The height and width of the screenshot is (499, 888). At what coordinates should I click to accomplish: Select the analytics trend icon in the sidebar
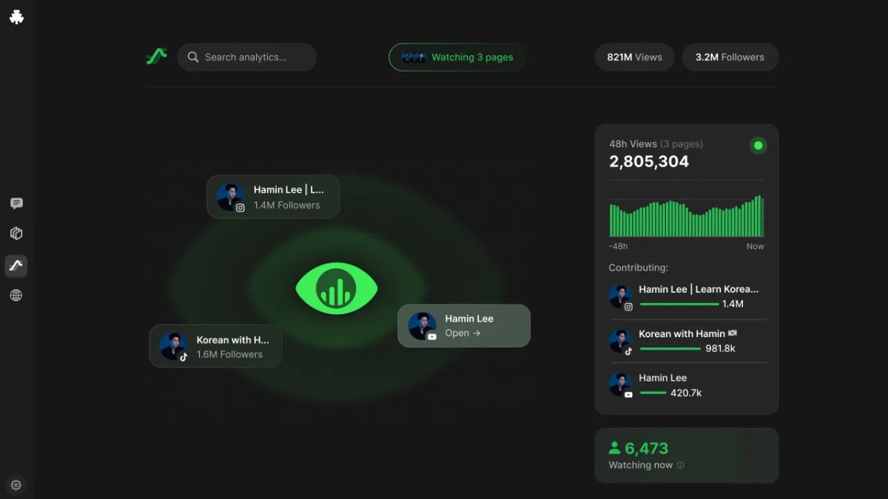16,265
